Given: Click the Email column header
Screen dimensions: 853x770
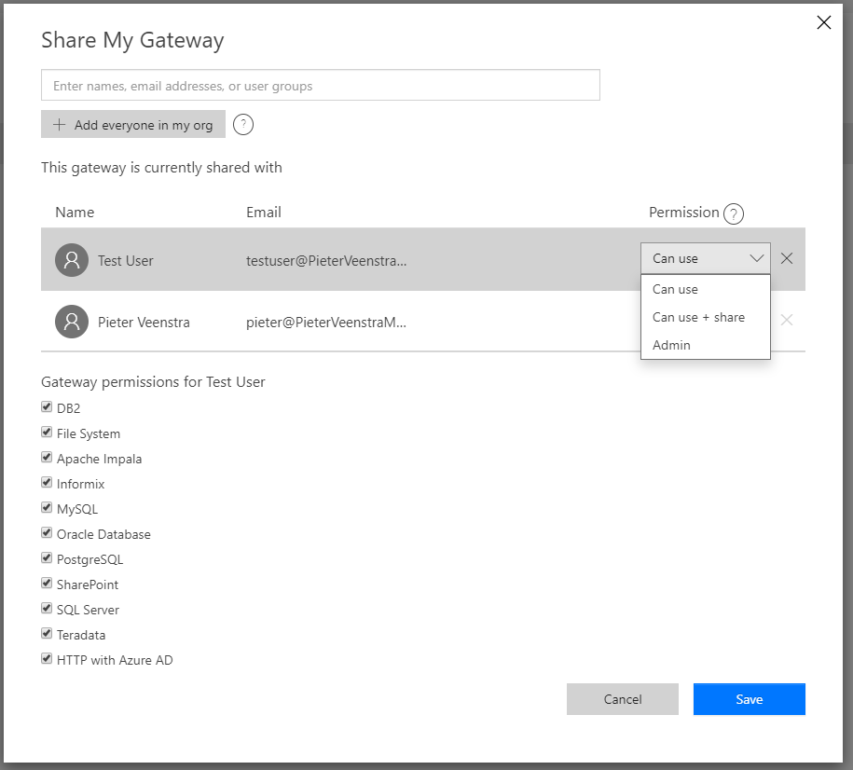Looking at the screenshot, I should coord(263,213).
